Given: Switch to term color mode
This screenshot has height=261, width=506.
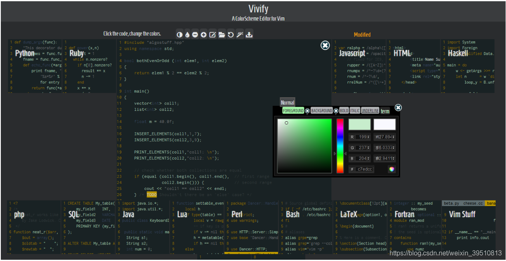Looking at the screenshot, I should pos(385,111).
